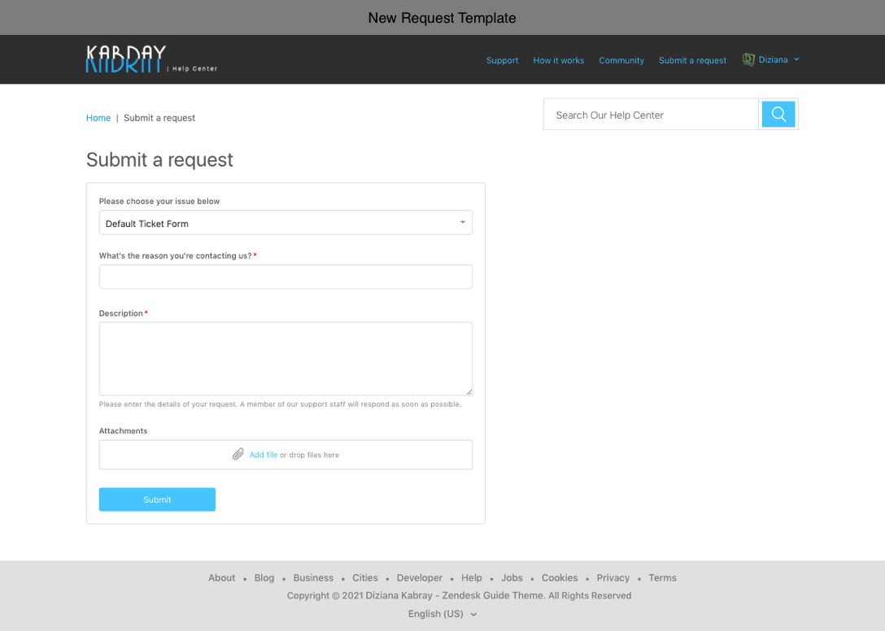Open the Developer footer link
Viewport: 885px width, 631px height.
[x=419, y=578]
